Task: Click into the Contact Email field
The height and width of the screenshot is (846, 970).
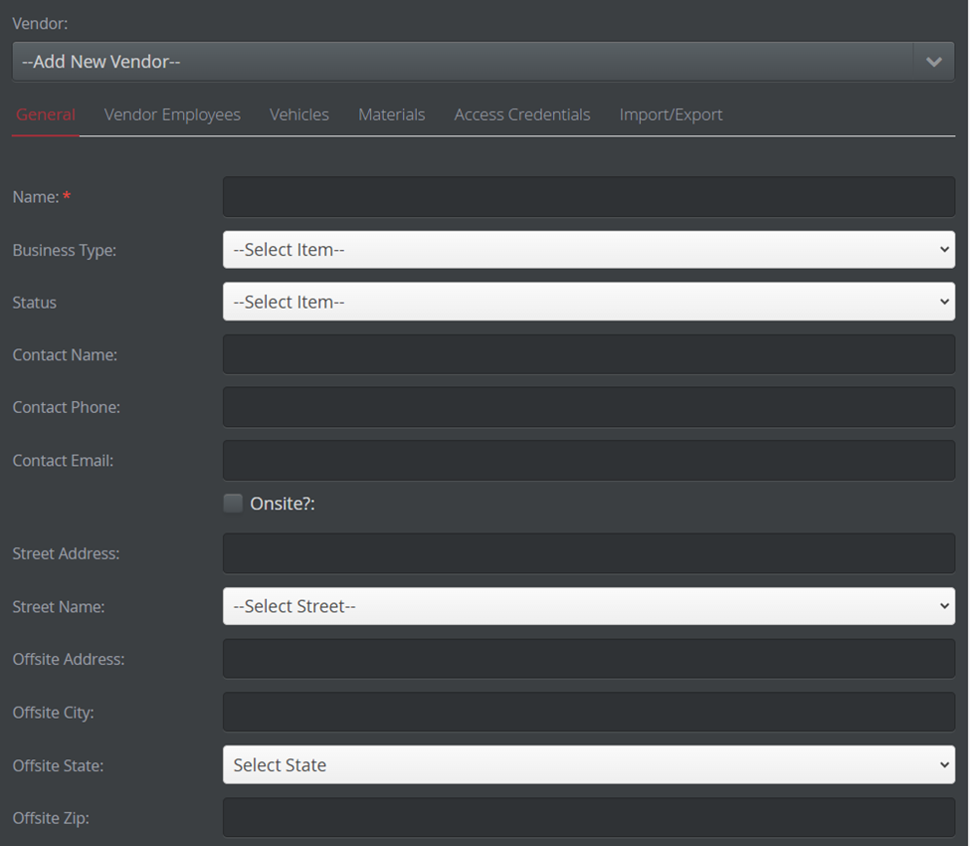Action: (589, 461)
